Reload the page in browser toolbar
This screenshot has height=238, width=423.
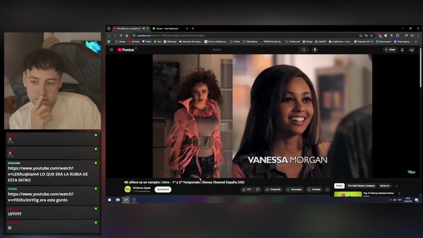pyautogui.click(x=121, y=35)
